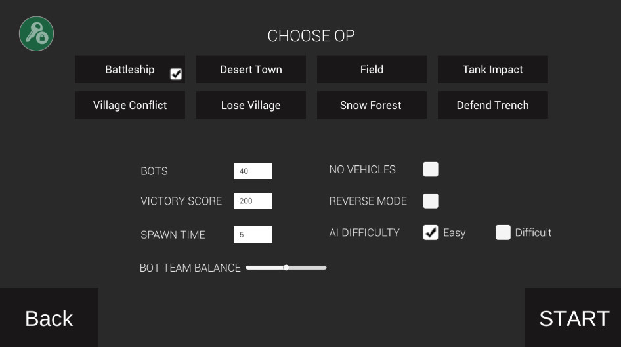
Task: Pick the Snow Forest map
Action: click(x=372, y=105)
